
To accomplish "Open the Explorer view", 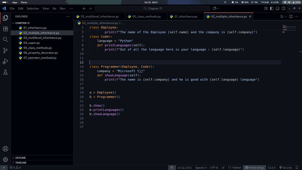I will (x=5, y=18).
